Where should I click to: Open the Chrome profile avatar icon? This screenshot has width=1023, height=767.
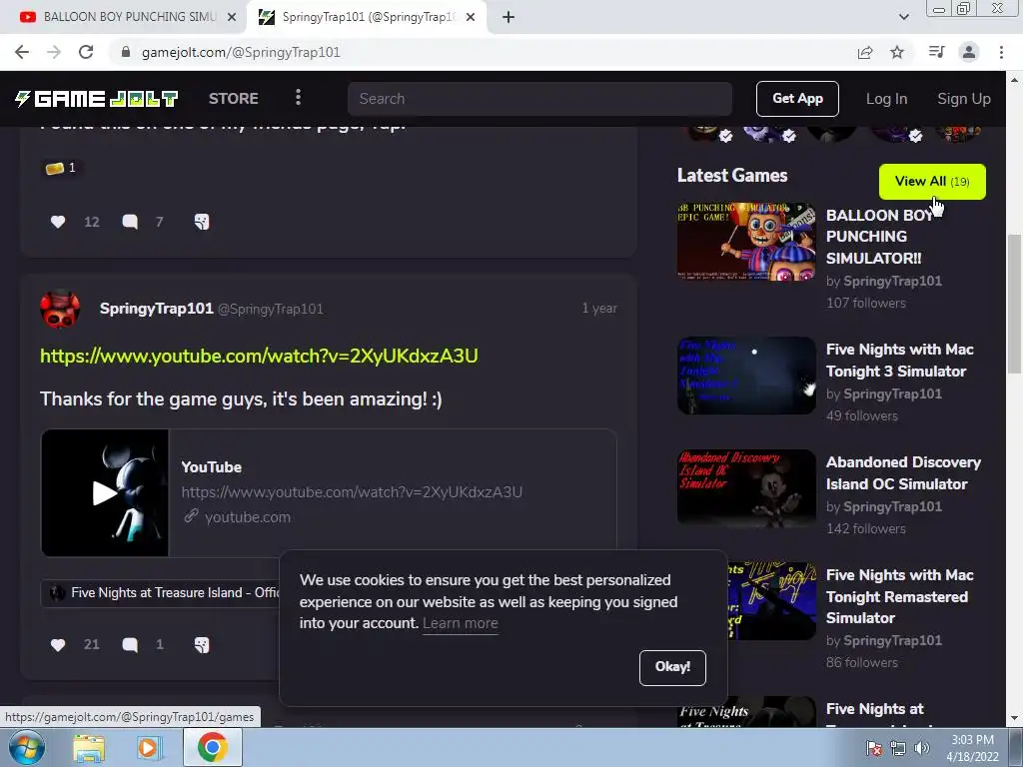969,52
